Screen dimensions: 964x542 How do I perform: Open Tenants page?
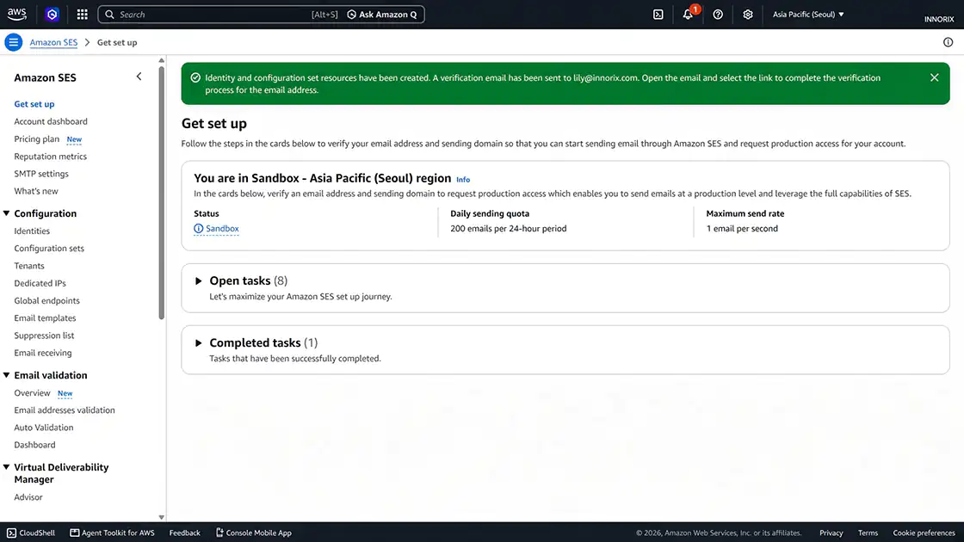tap(29, 266)
